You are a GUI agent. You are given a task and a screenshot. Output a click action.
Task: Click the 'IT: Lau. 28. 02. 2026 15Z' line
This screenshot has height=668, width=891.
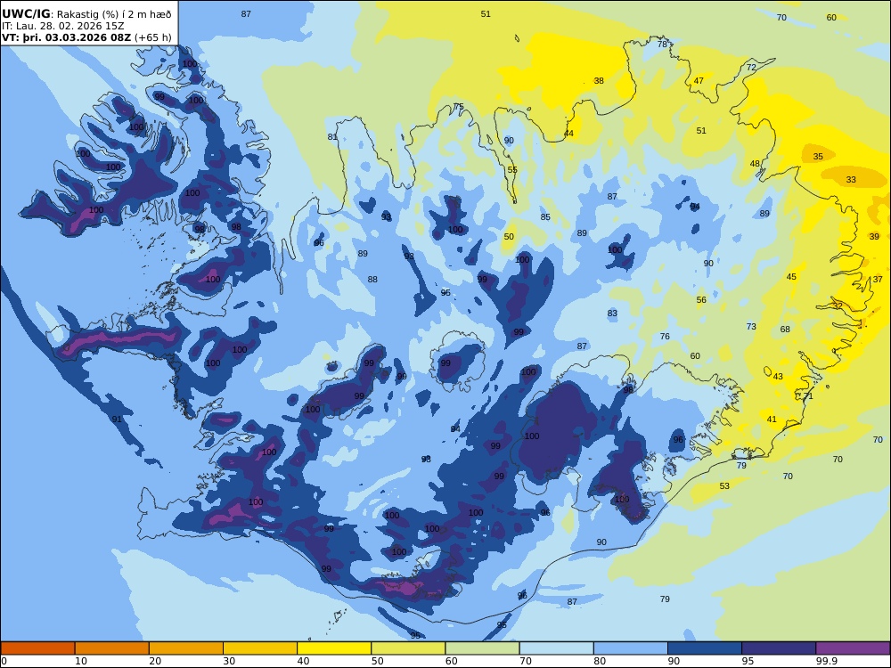pos(63,26)
